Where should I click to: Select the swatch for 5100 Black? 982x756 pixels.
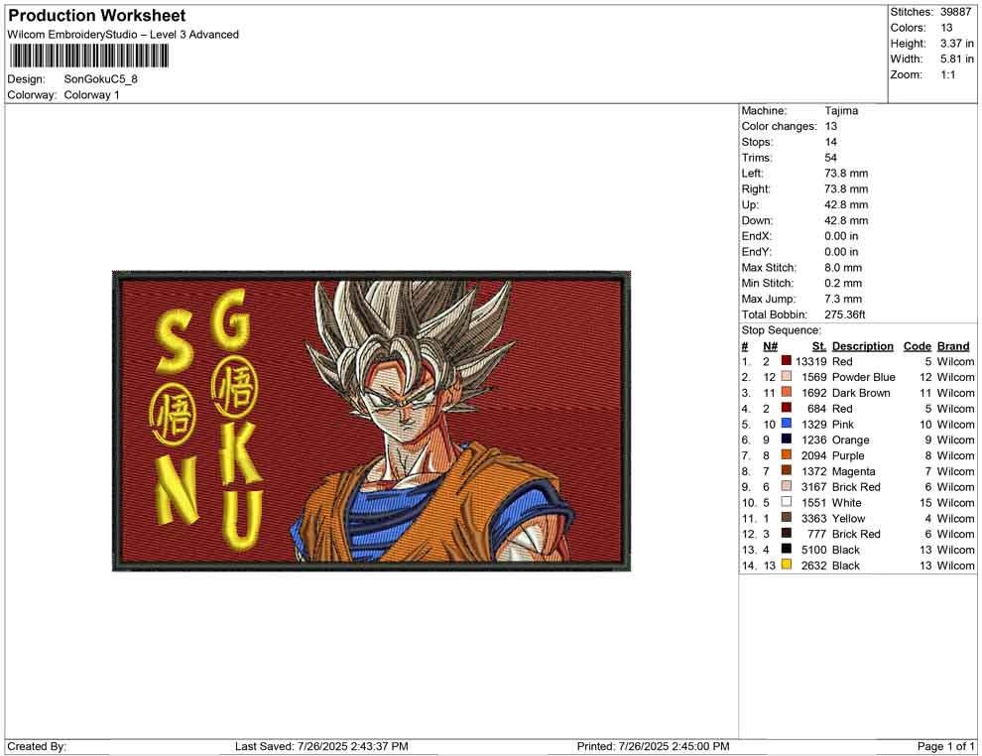point(786,549)
